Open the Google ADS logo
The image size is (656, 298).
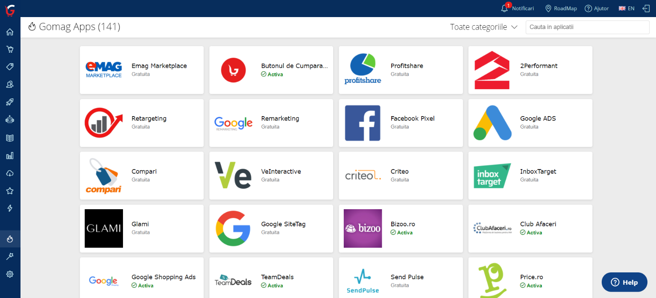pos(492,123)
